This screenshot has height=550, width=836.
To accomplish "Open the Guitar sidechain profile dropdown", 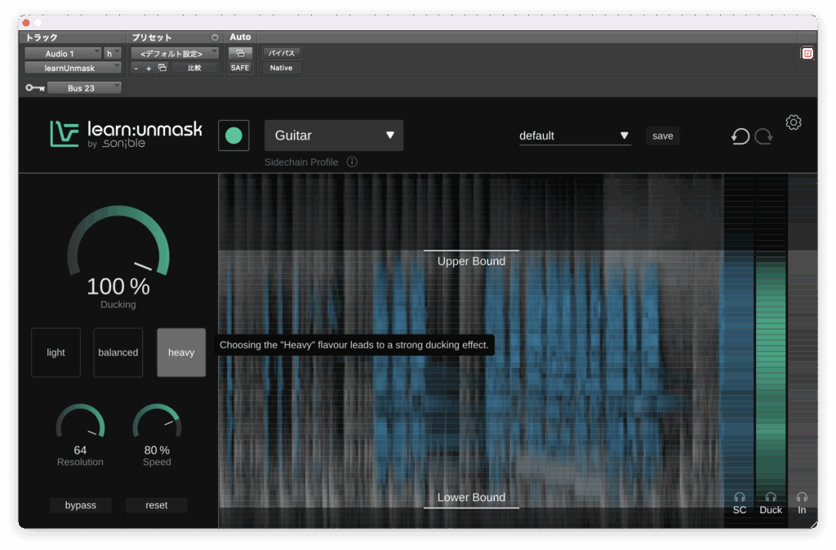I will coord(334,135).
